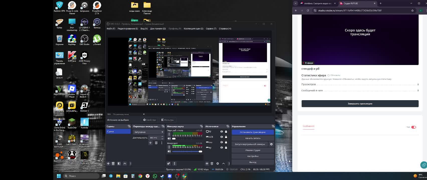Open advanced audio properties gear in mixer
Viewport: 427px width, 180px height.
click(x=169, y=163)
